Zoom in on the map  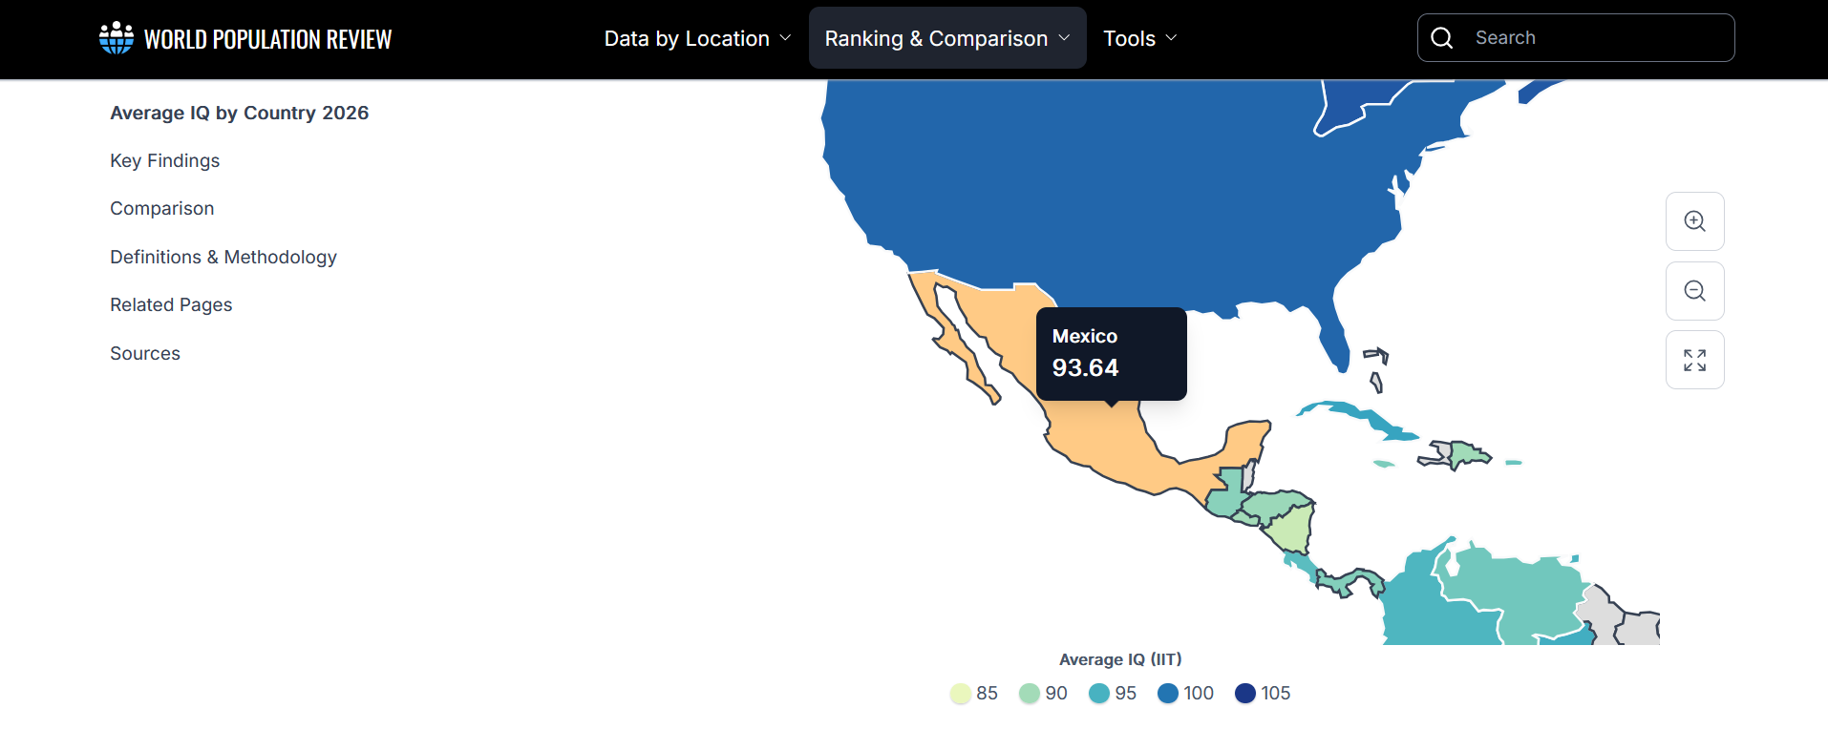coord(1694,221)
